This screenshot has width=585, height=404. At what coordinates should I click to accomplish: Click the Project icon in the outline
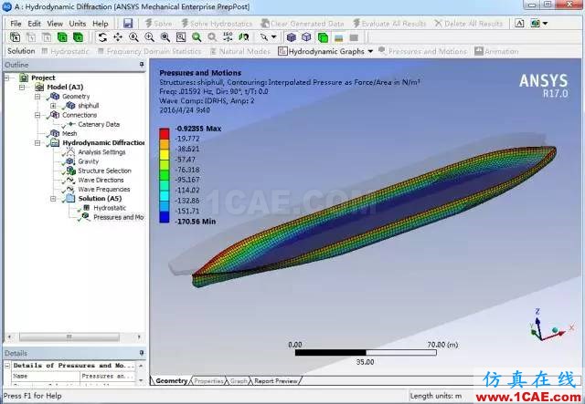24,78
